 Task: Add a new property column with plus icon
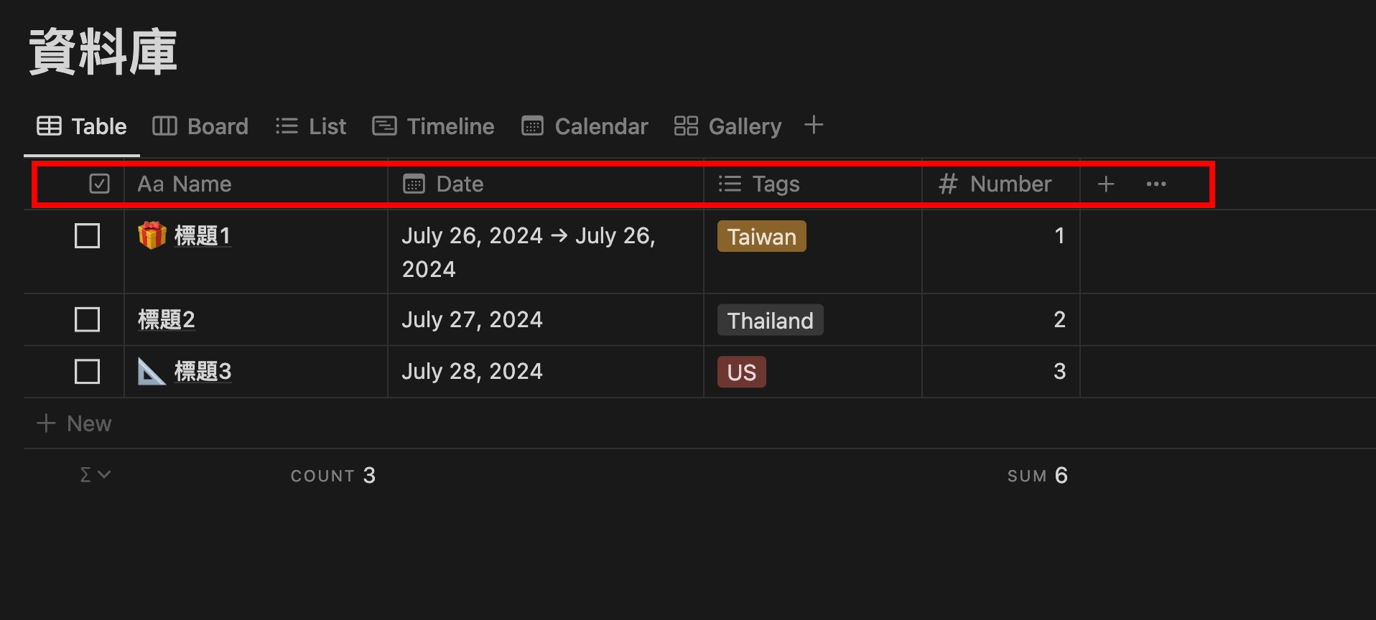[x=1106, y=184]
